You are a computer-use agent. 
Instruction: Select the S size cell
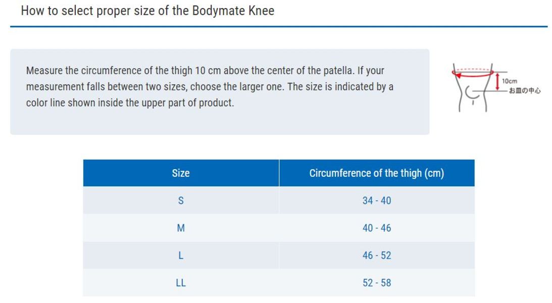tap(181, 200)
